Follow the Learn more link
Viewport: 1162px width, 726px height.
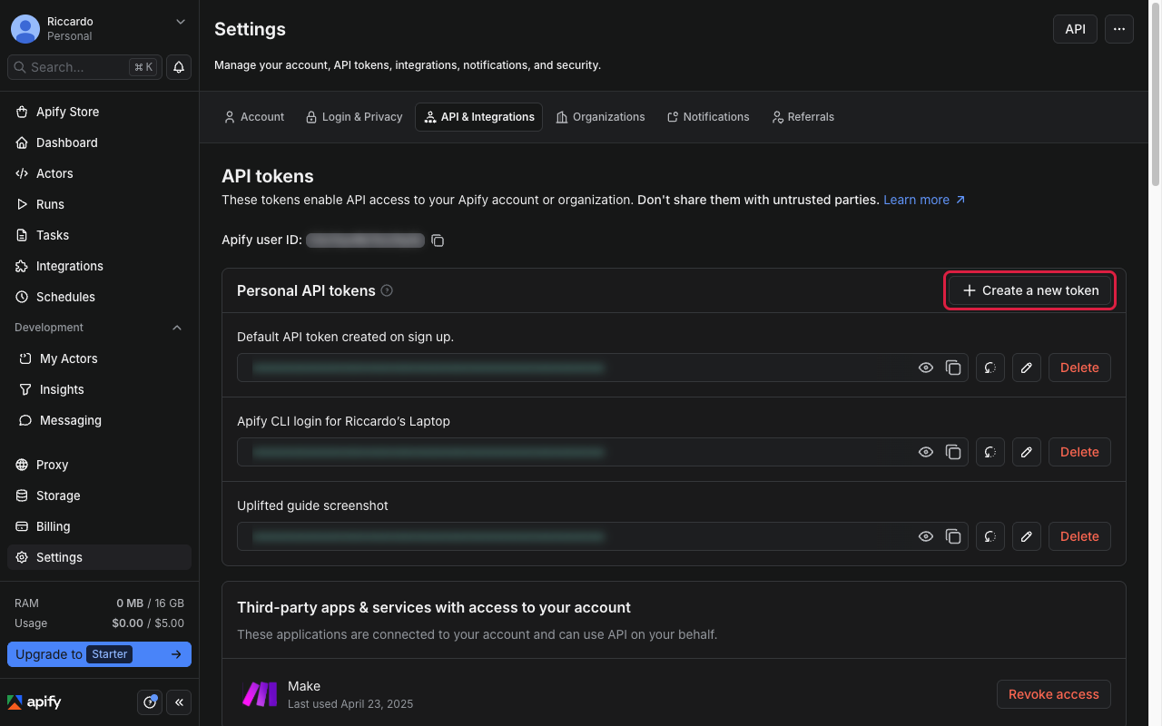click(x=924, y=200)
